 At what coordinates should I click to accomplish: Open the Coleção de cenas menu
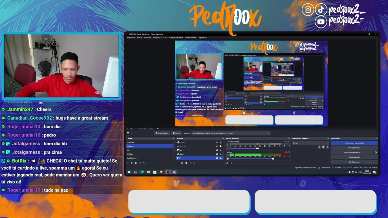[176, 38]
